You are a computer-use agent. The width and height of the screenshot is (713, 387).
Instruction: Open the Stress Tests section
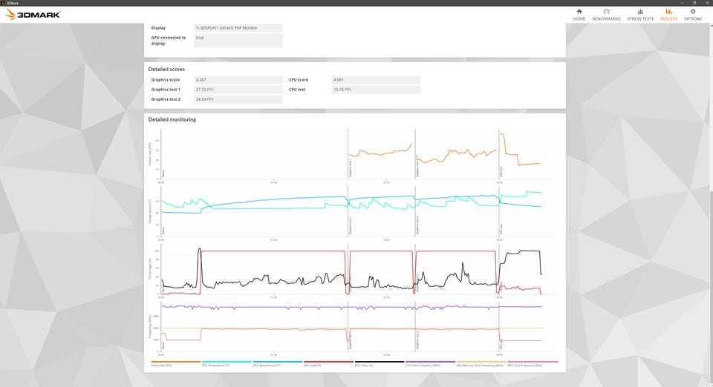click(640, 15)
